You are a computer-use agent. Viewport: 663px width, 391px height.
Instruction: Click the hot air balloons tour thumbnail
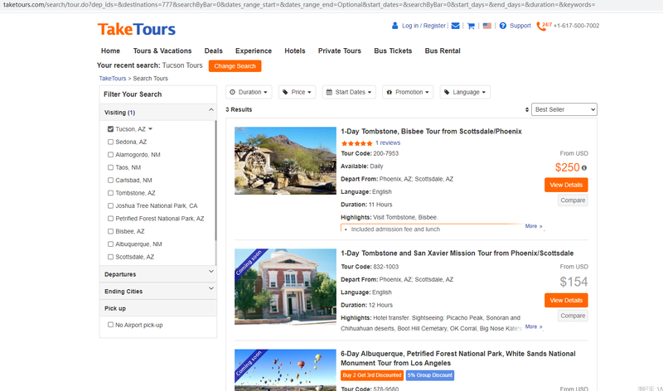285,369
